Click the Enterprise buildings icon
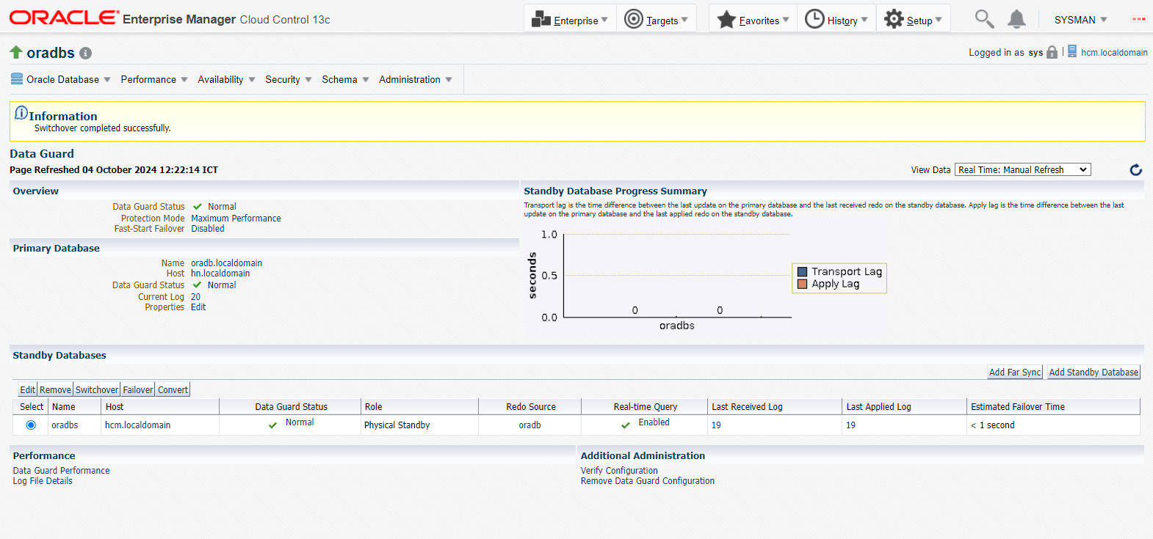 point(541,19)
